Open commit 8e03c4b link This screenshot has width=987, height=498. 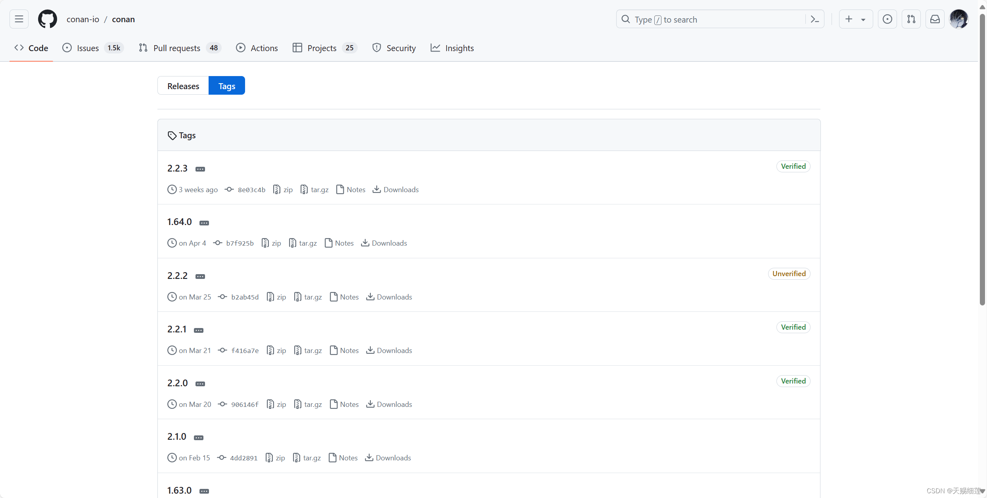click(251, 190)
